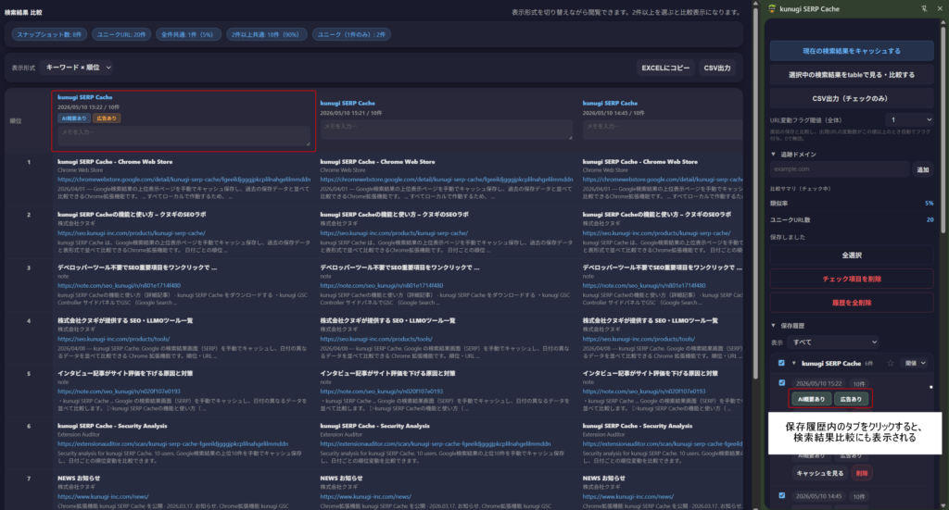Click the memo field of 15:21 snapshot column
The height and width of the screenshot is (510, 949).
[x=446, y=130]
